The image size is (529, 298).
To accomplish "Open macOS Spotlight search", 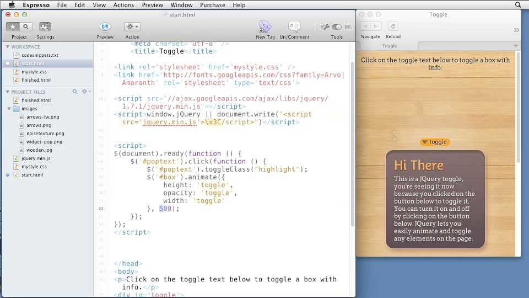I will click(x=518, y=5).
